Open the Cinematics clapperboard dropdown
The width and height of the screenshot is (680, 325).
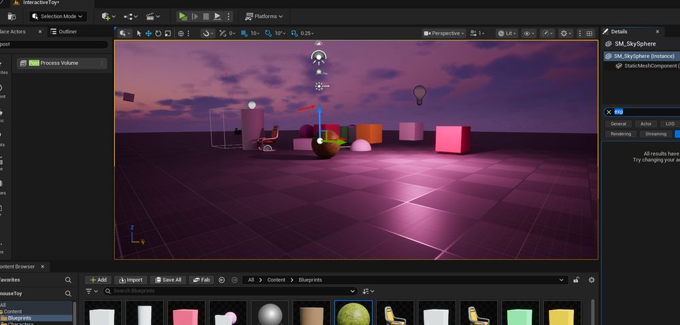(152, 16)
